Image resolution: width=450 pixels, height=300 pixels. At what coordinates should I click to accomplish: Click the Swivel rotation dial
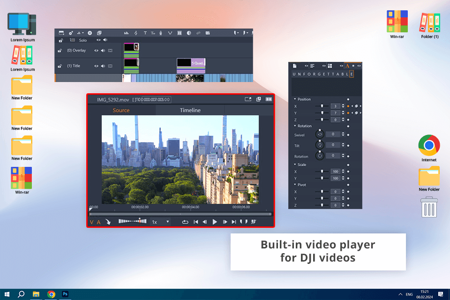point(320,134)
